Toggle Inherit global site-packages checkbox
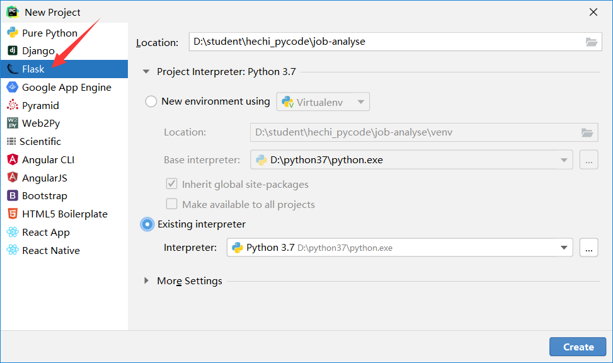 [171, 185]
